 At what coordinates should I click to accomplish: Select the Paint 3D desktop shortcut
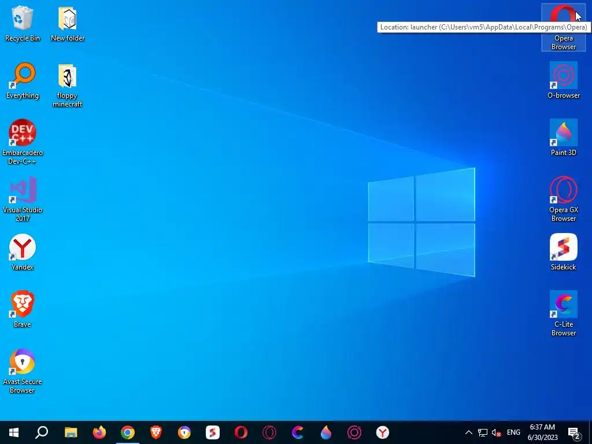pyautogui.click(x=563, y=138)
